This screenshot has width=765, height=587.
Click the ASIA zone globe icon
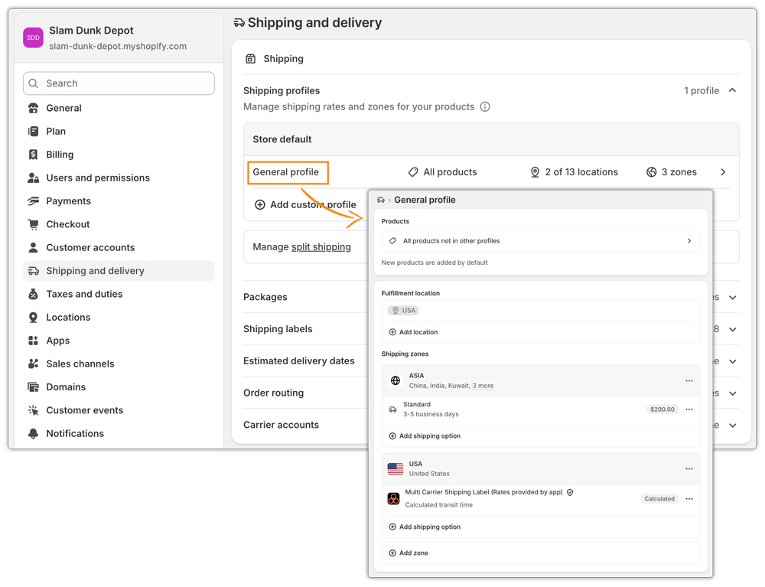pyautogui.click(x=396, y=380)
